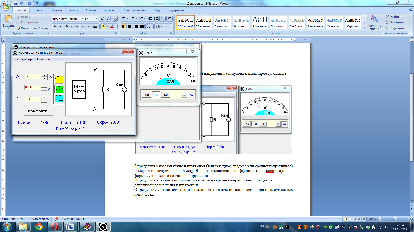Open Opera from the taskbar
The image size is (414, 232).
55,227
